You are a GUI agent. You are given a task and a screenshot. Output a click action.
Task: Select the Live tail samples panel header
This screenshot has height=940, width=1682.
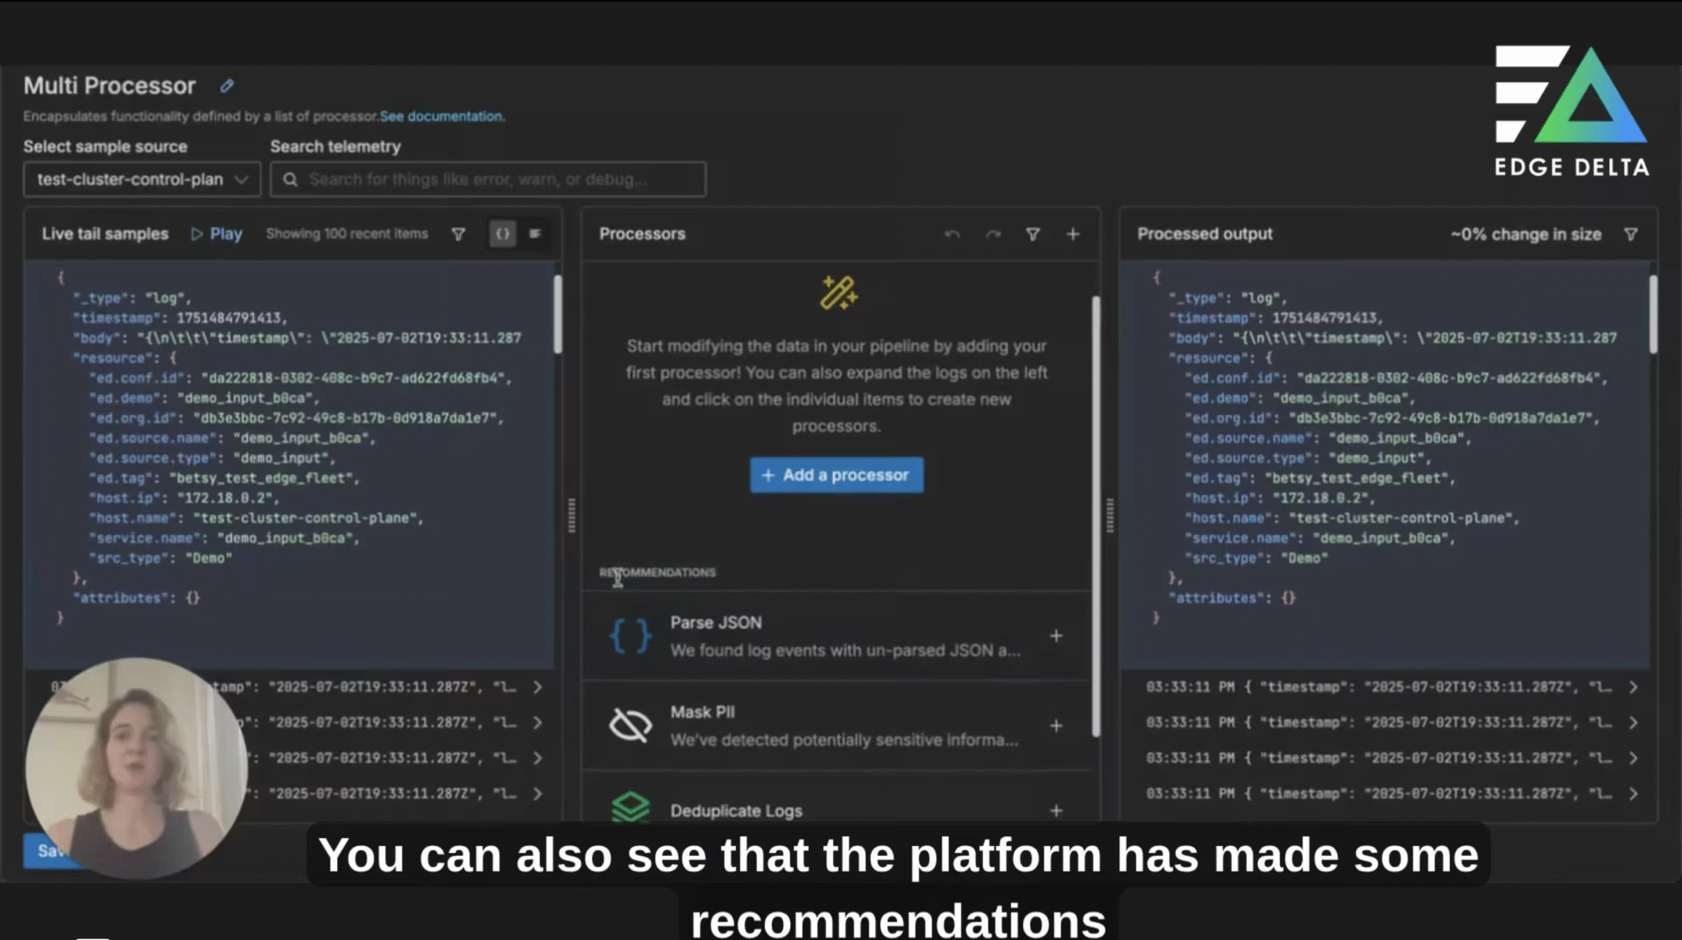tap(105, 234)
